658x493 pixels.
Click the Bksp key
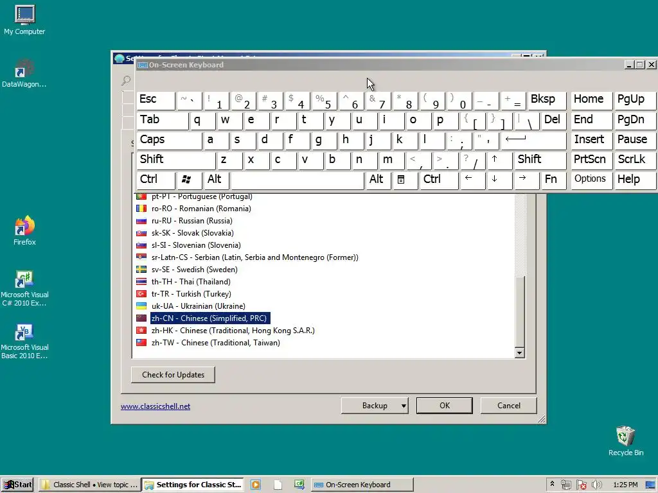click(x=547, y=100)
